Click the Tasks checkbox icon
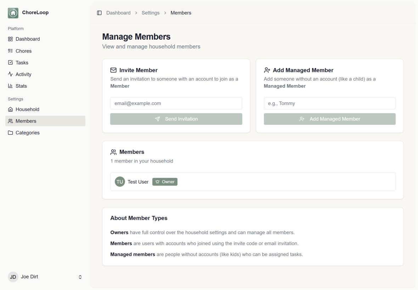This screenshot has width=418, height=290. pos(10,63)
